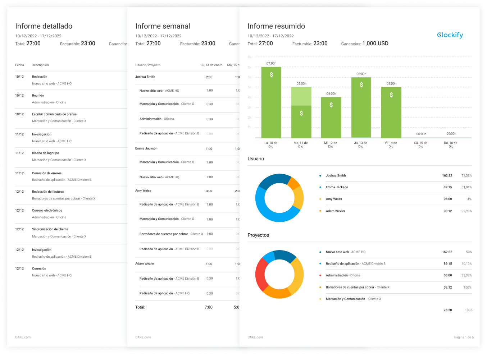487x354 pixels.
Task: Click the 'Ganancias: 1,000 USD' value
Action: 365,43
